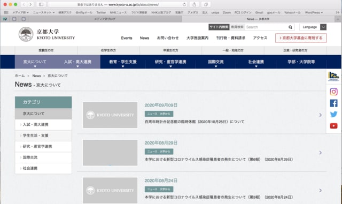This screenshot has height=204, width=342.
Task: Open the News link in header
Action: coord(144,38)
